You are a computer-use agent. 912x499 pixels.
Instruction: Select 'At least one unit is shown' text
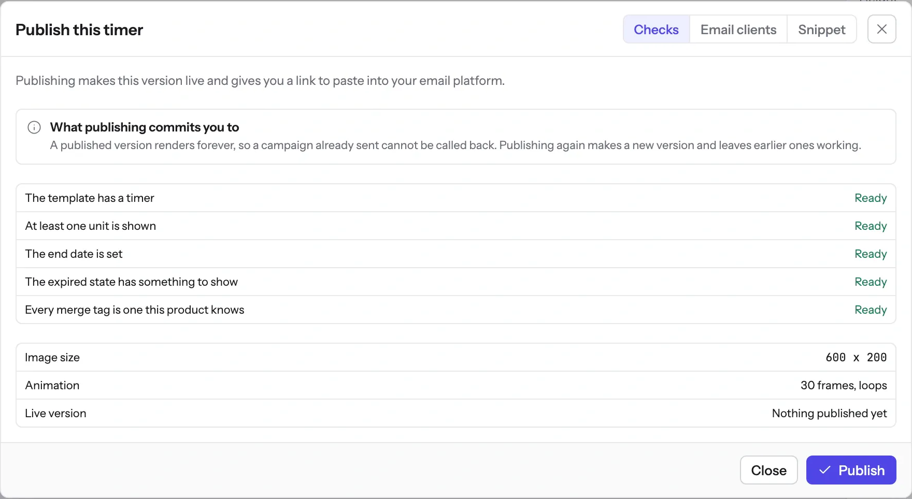[x=91, y=226]
